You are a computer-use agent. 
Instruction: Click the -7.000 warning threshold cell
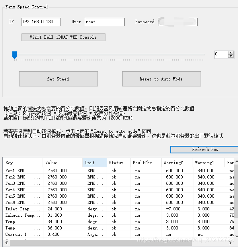(x=173, y=209)
